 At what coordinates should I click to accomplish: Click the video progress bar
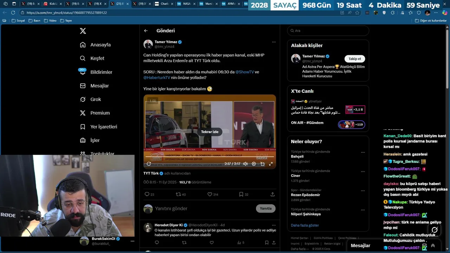(210, 157)
